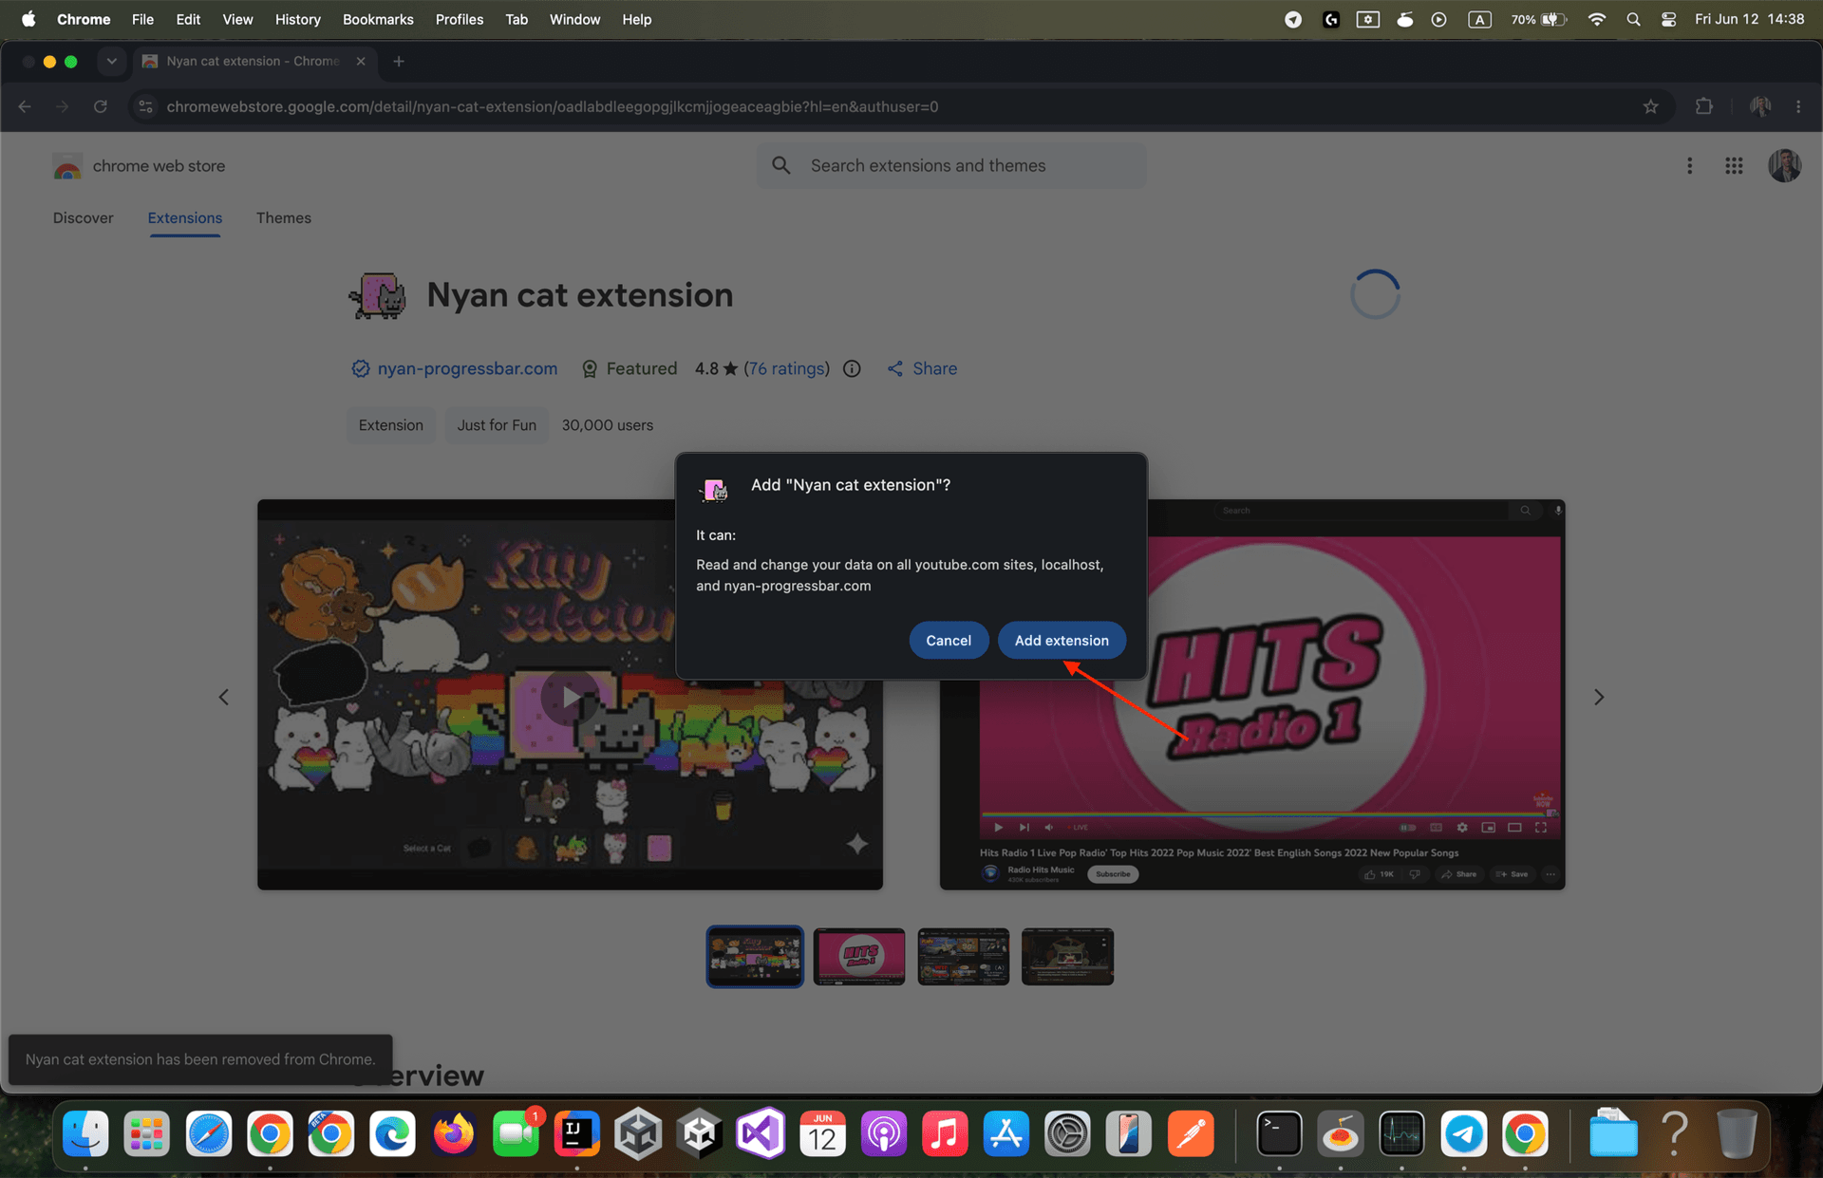
Task: Open a new tab with plus button
Action: [399, 61]
